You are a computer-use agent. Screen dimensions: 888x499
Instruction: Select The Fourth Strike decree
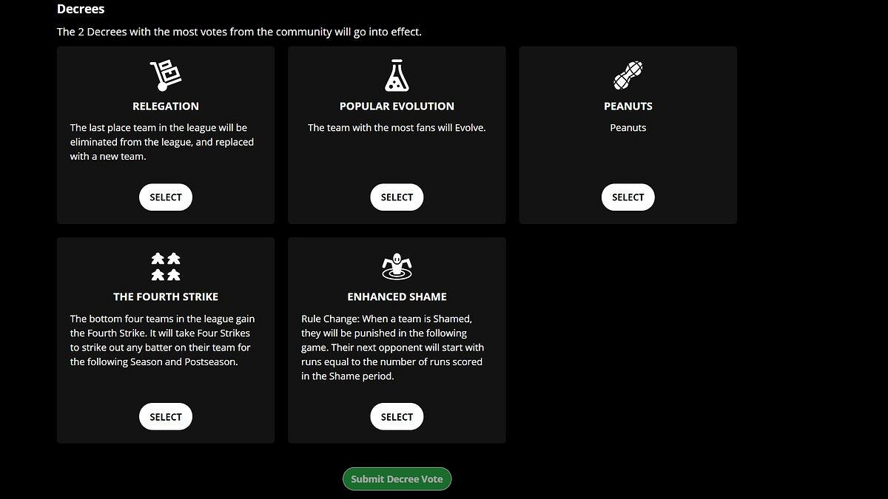click(x=166, y=417)
